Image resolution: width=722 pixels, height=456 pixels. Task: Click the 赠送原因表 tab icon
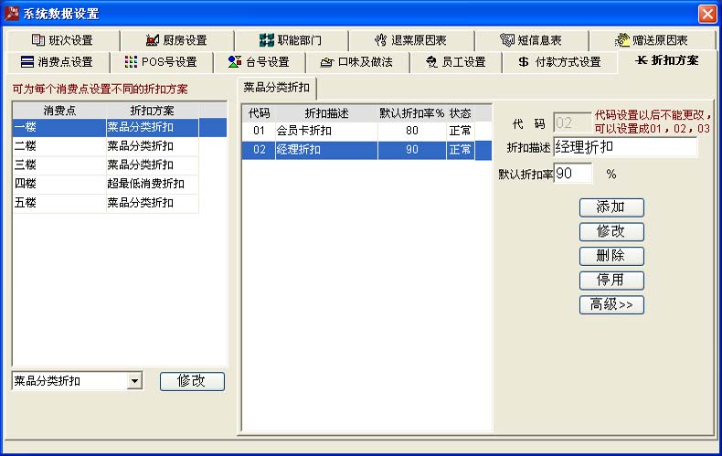622,40
